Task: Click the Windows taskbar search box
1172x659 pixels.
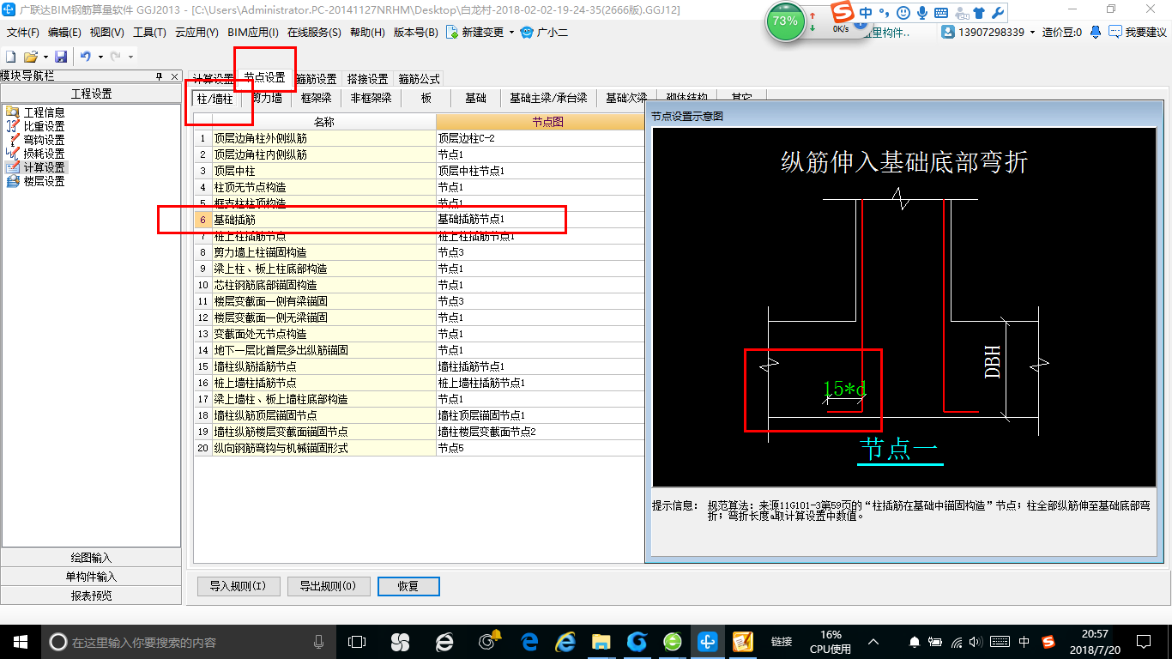Action: (187, 641)
